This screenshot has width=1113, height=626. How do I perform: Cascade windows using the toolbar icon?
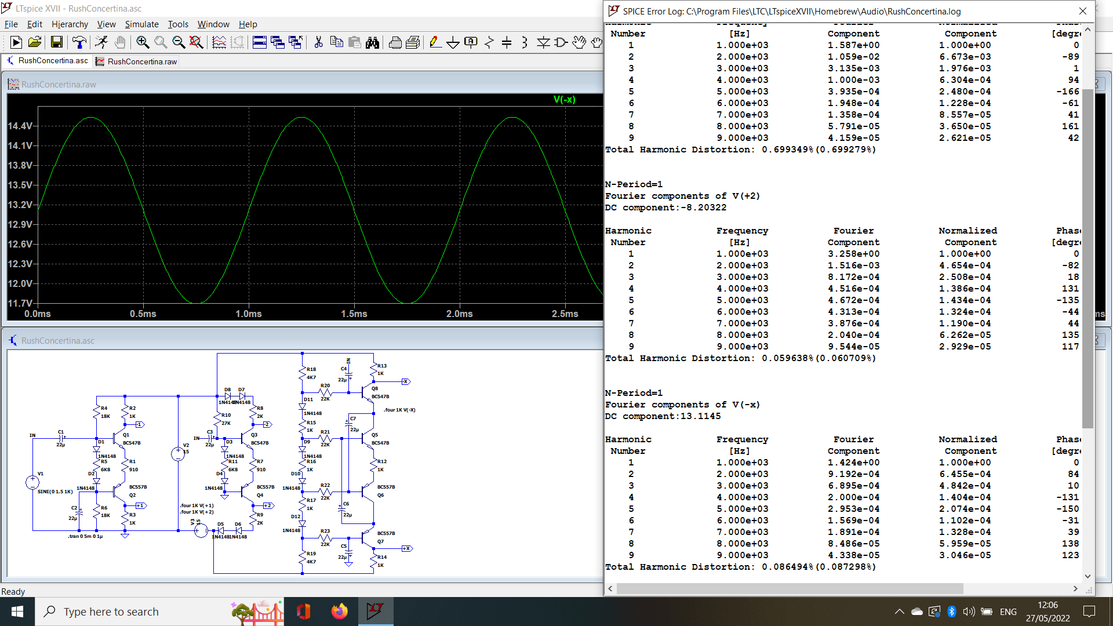tap(278, 42)
